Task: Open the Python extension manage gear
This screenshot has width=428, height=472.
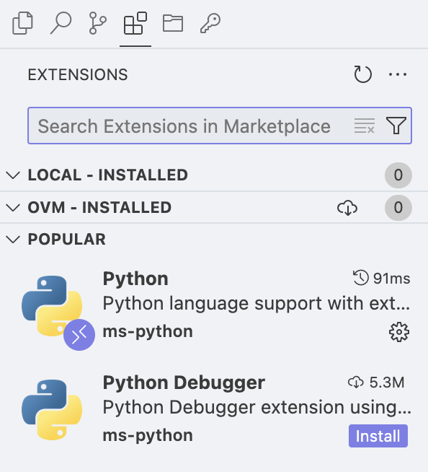Action: point(399,332)
